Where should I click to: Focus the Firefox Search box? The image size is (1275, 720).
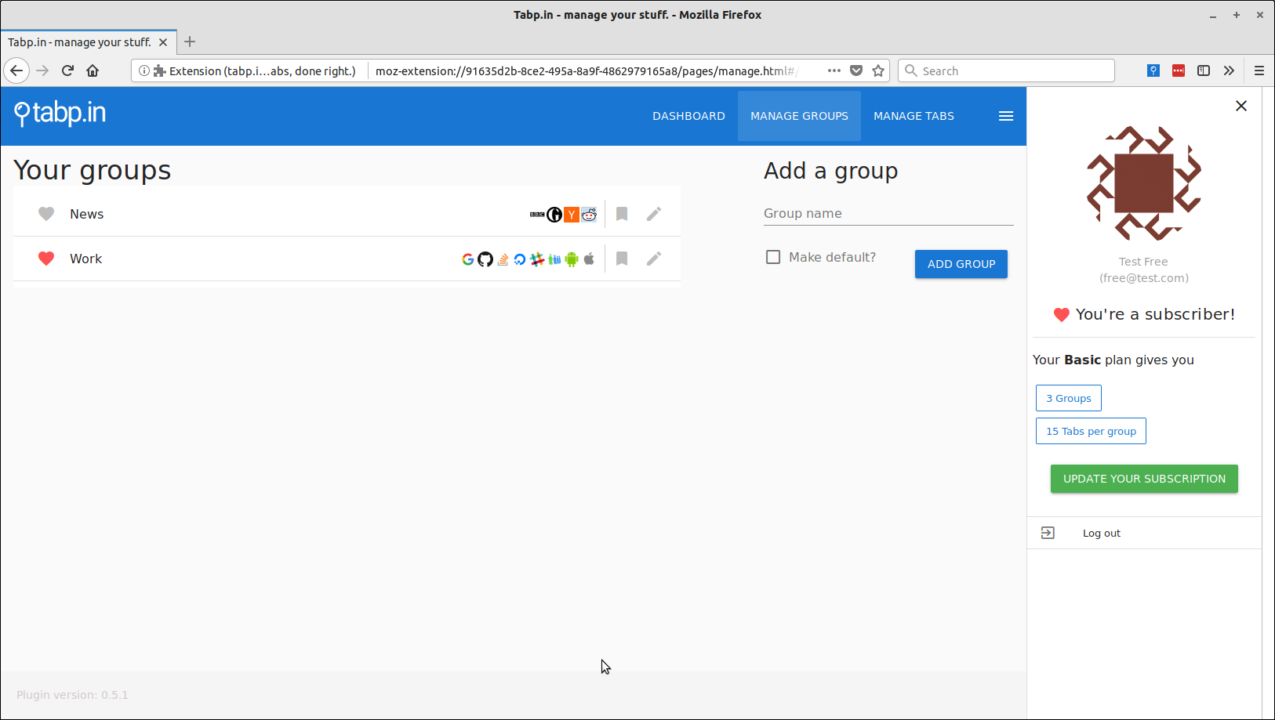pyautogui.click(x=1007, y=71)
